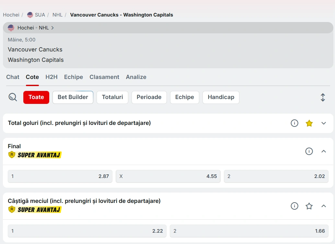Unfavorite the Total goluri market star
The image size is (335, 244).
[x=309, y=123]
